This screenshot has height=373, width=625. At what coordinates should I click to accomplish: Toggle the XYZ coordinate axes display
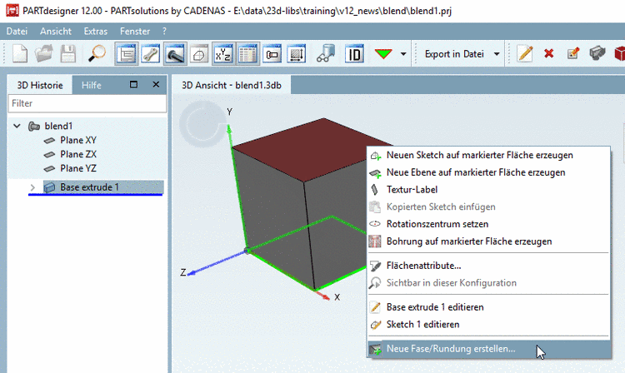point(223,53)
